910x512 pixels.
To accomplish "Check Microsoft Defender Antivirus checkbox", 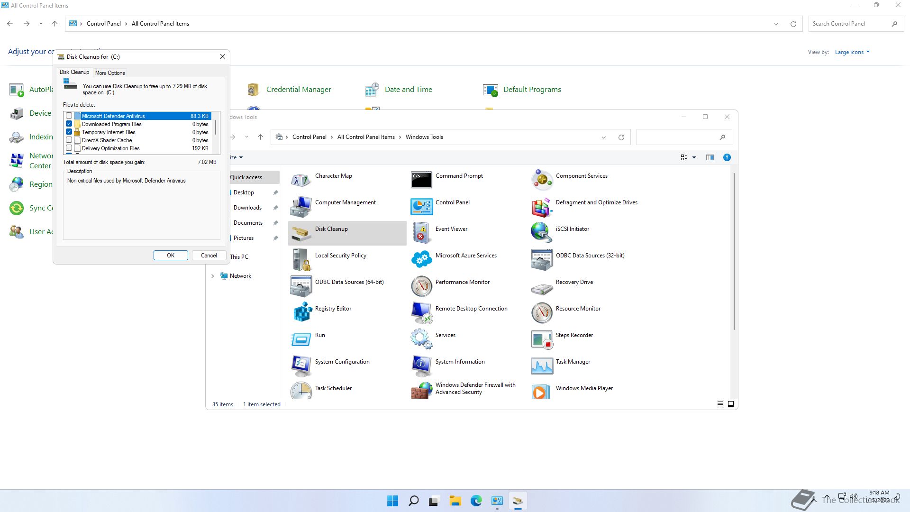I will 69,116.
